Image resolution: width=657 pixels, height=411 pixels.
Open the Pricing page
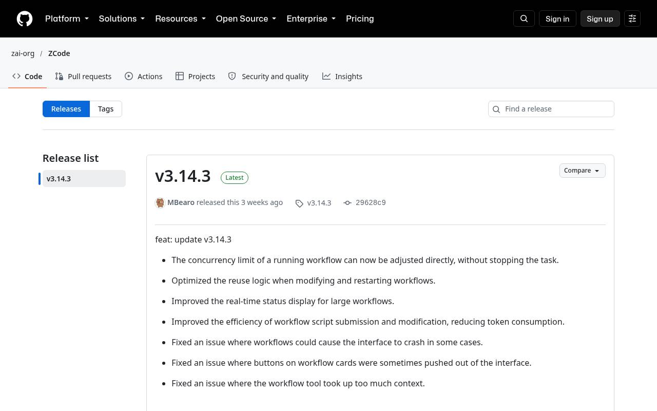360,18
